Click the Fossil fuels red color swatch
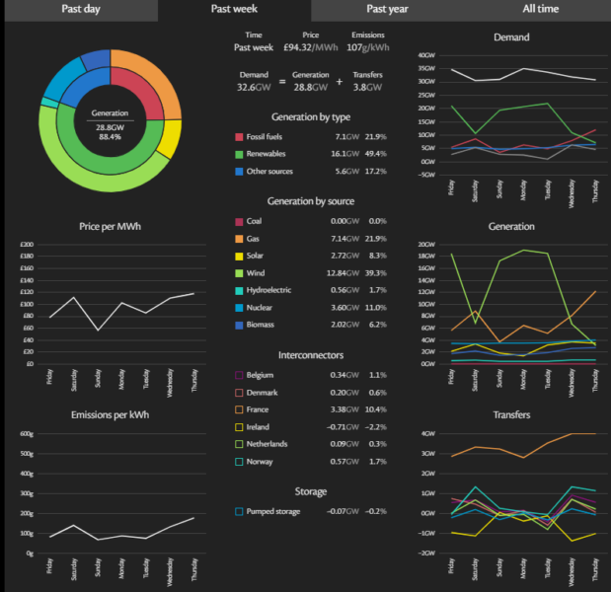Image resolution: width=611 pixels, height=592 pixels. click(239, 137)
